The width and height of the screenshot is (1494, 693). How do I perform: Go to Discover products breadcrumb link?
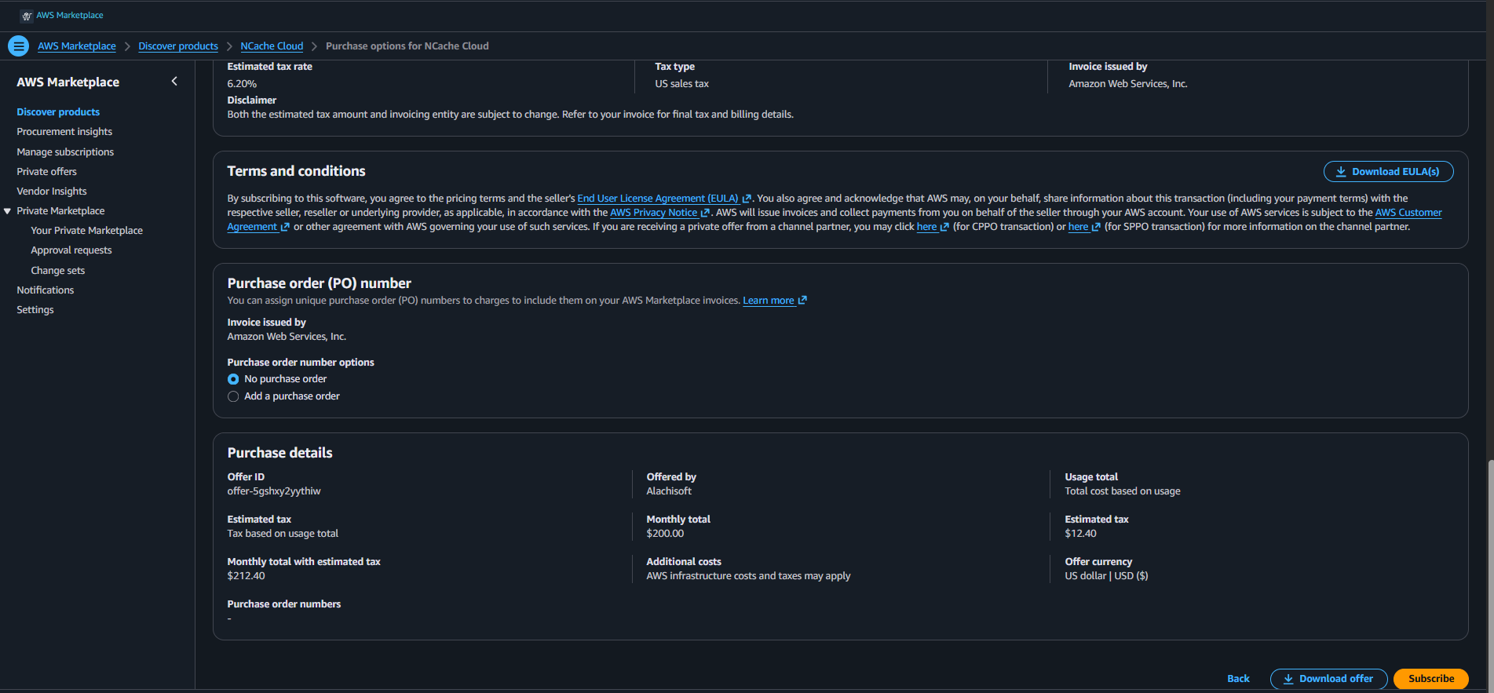pyautogui.click(x=178, y=46)
